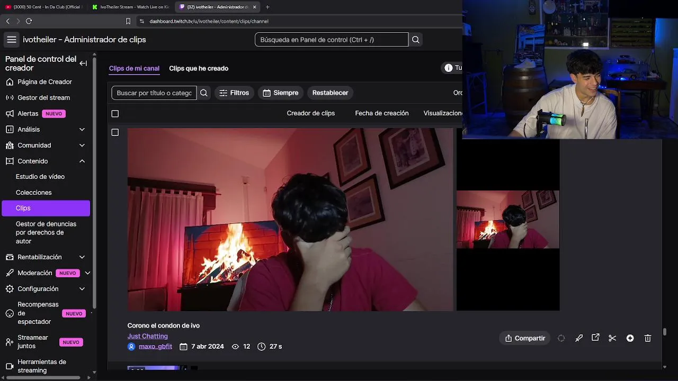Screen dimensions: 678x381
Task: Open Gestor del stream
Action: [43, 98]
